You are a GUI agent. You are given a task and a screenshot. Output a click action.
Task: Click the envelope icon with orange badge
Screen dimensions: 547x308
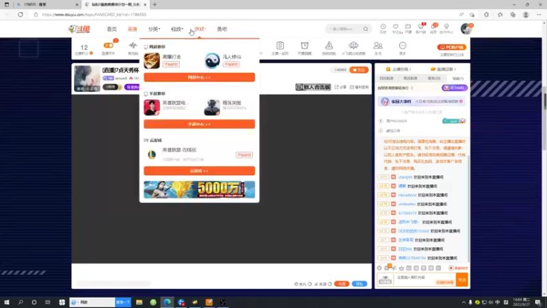coord(387,268)
